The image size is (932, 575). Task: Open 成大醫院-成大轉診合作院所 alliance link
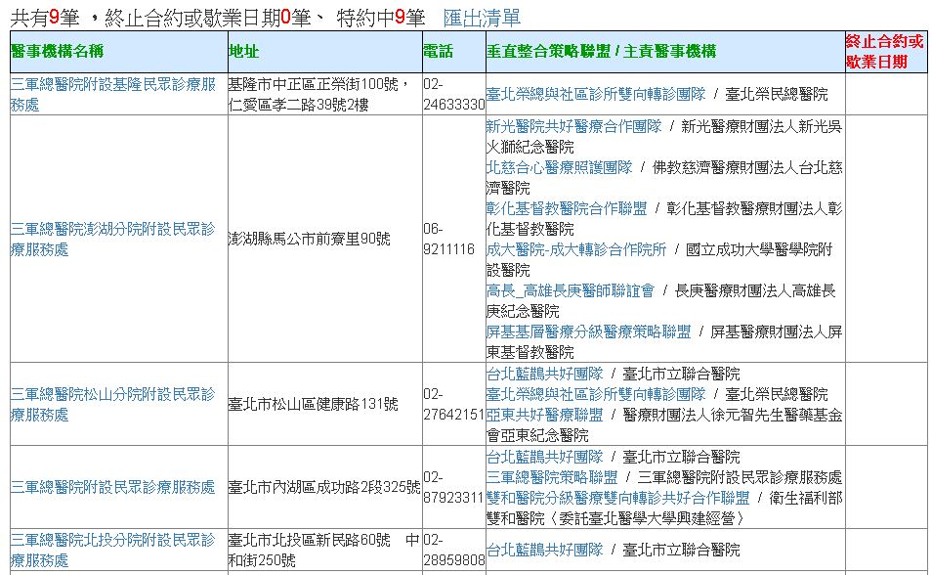(576, 249)
